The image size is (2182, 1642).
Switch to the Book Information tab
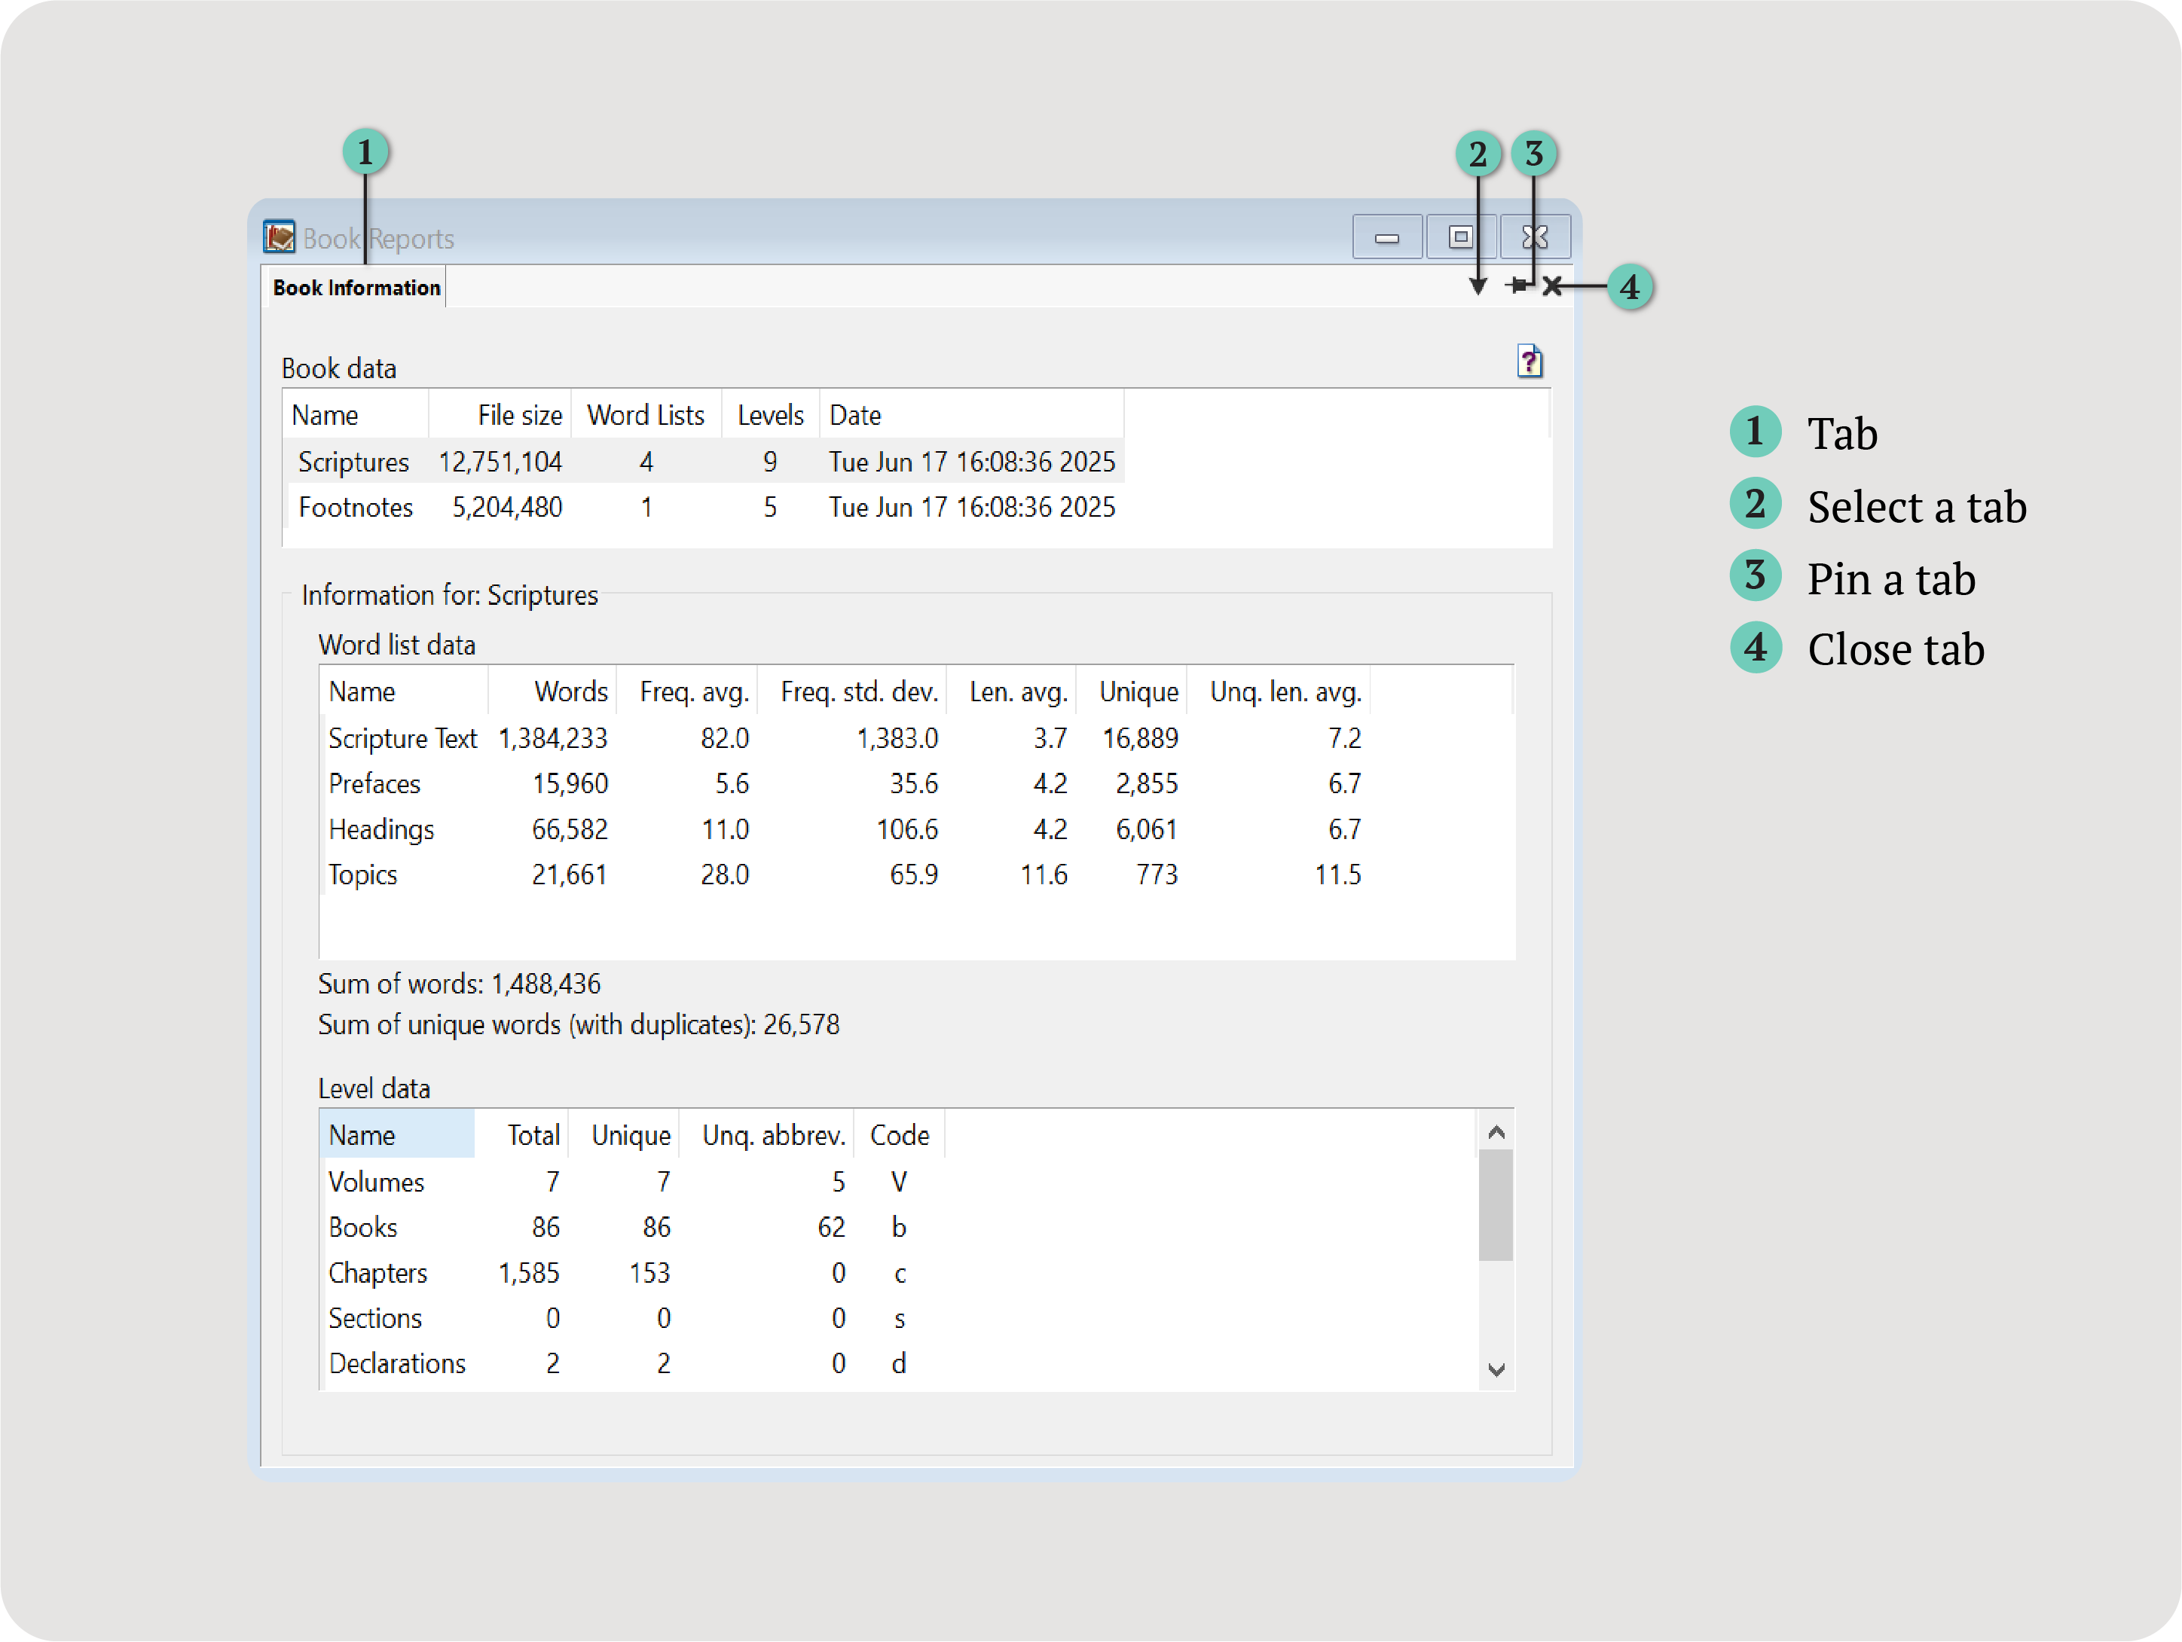pos(356,288)
